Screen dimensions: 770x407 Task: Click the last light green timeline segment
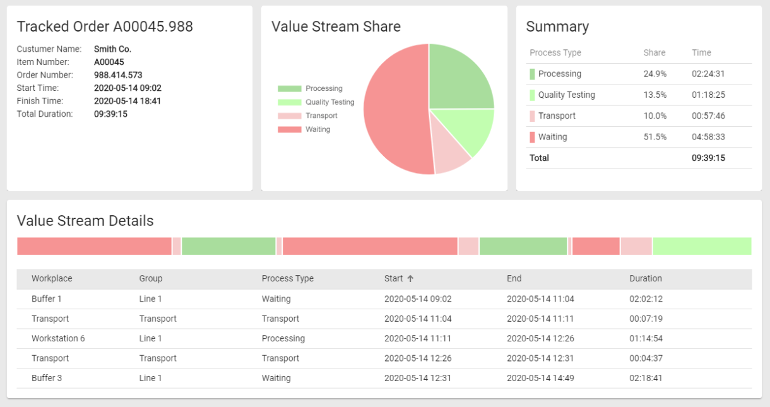pyautogui.click(x=702, y=246)
